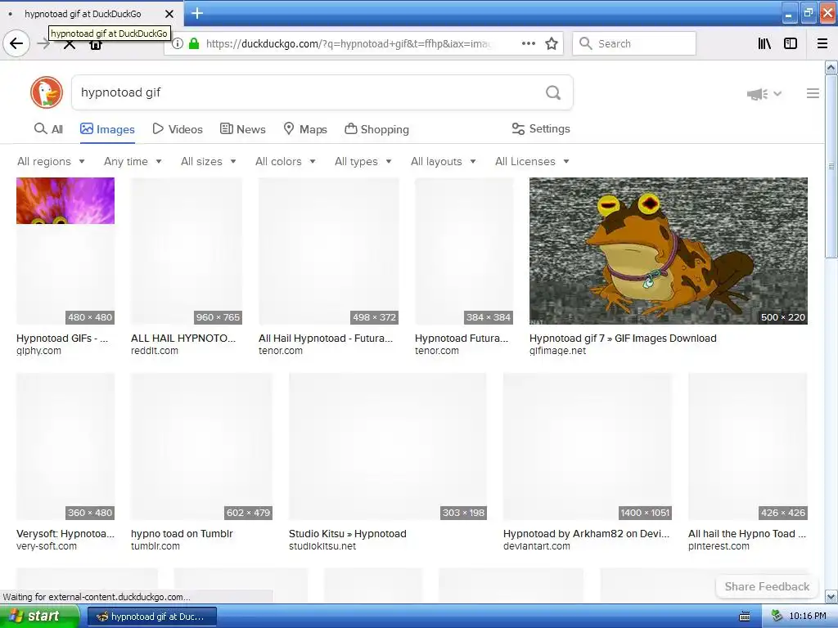The image size is (838, 628).
Task: Expand the All regions filter
Action: point(51,161)
